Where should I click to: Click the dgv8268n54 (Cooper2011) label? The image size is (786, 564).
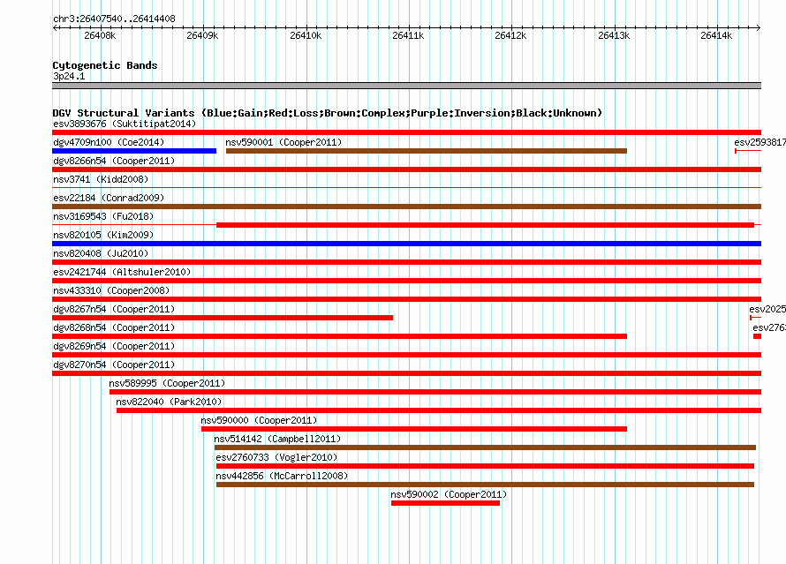[x=114, y=327]
